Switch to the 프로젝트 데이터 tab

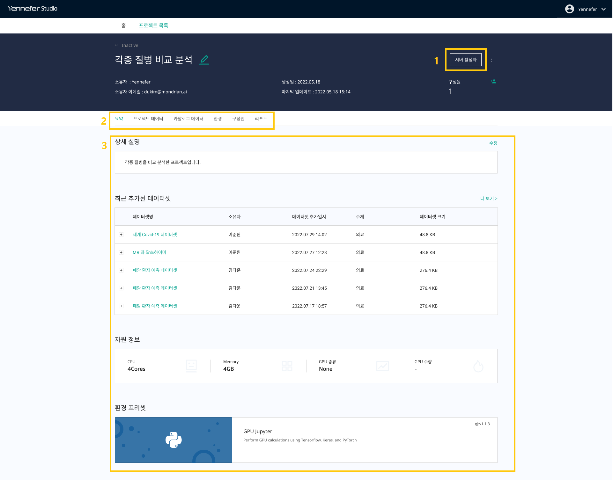148,119
